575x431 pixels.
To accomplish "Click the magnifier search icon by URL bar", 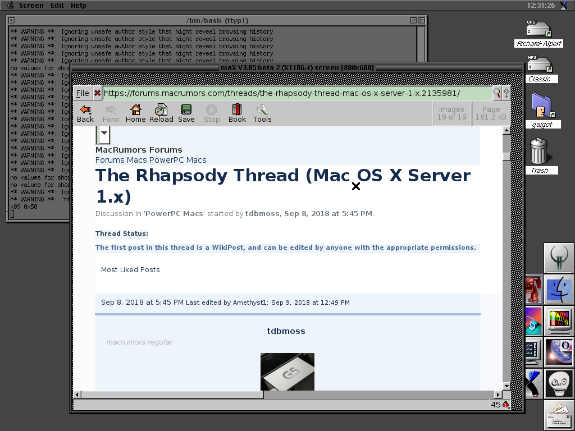I will tap(497, 93).
